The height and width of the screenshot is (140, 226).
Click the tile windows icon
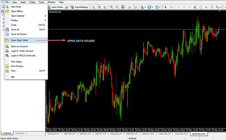click(x=123, y=7)
